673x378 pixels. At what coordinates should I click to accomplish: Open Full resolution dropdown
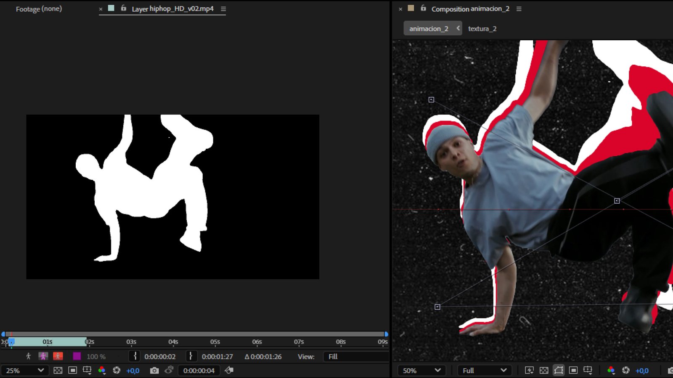(x=484, y=370)
